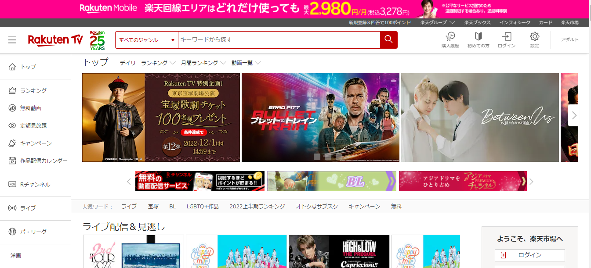Click the search magnifier button
This screenshot has height=268, width=591.
pyautogui.click(x=388, y=39)
